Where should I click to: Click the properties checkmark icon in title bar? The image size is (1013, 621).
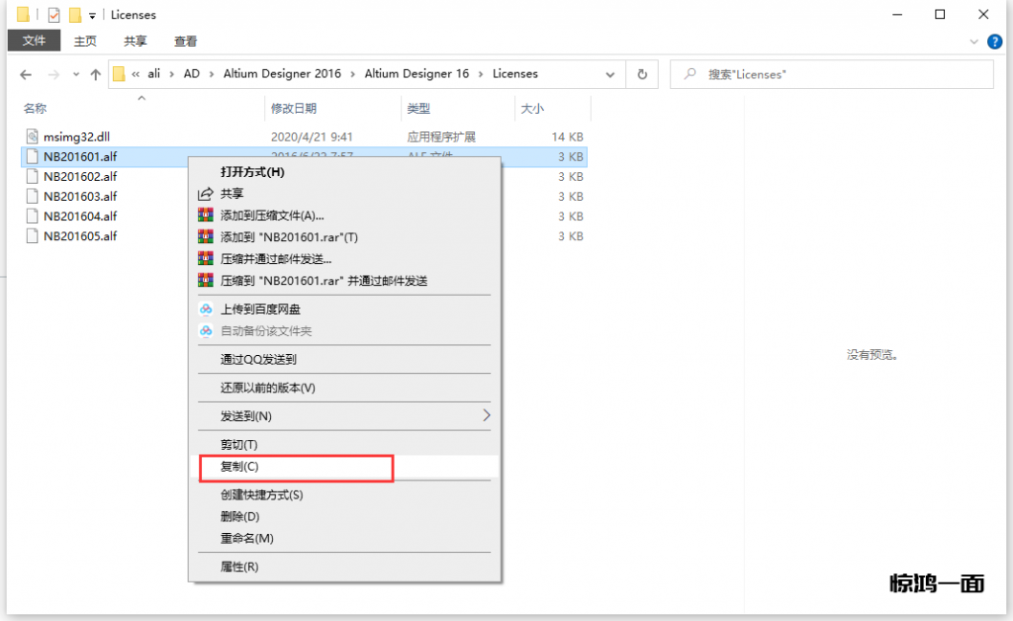pyautogui.click(x=54, y=15)
